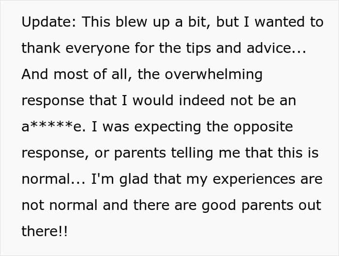
Task: Click the words "the opposite"
Action: pos(250,127)
